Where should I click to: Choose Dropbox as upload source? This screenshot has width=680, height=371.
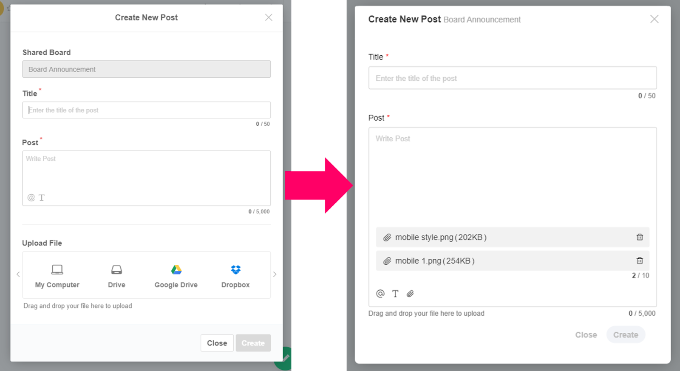(235, 276)
